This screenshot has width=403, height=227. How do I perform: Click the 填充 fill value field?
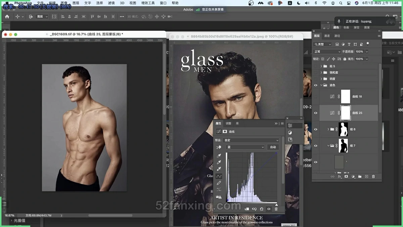click(360, 59)
